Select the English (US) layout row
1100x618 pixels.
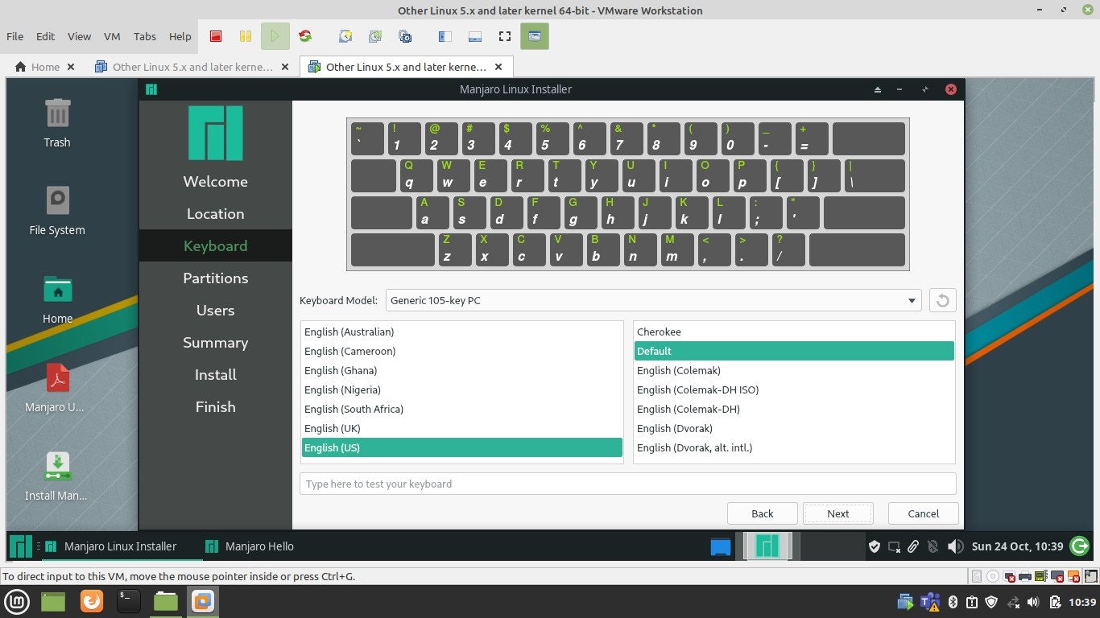[462, 447]
